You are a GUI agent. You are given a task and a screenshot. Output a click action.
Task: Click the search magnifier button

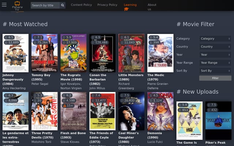click(x=63, y=5)
